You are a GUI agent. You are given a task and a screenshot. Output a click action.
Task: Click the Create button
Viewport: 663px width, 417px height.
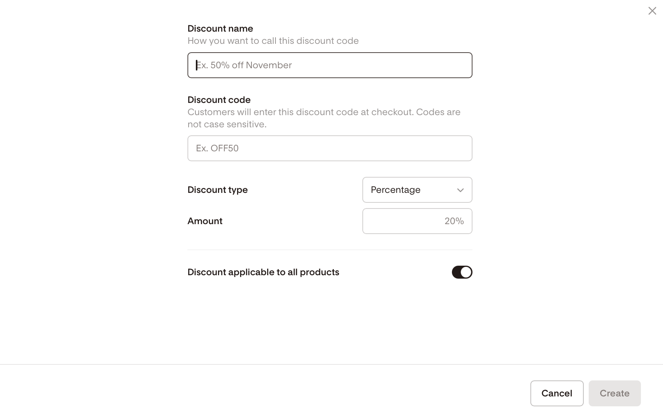(x=614, y=393)
